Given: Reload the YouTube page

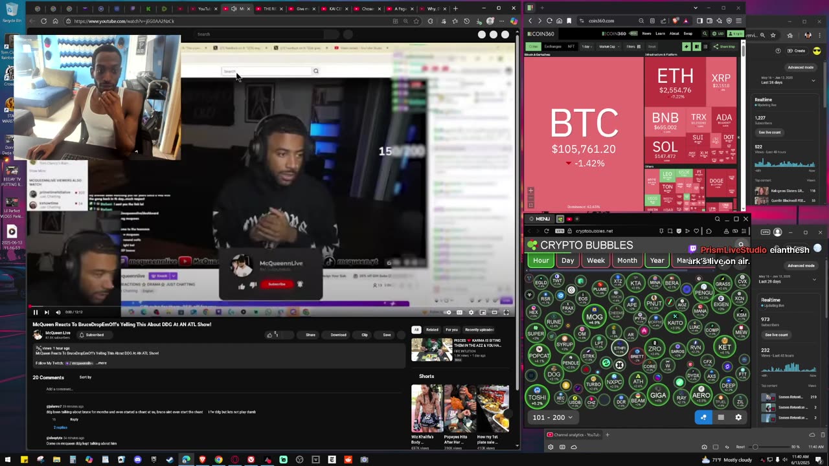Looking at the screenshot, I should pyautogui.click(x=43, y=21).
